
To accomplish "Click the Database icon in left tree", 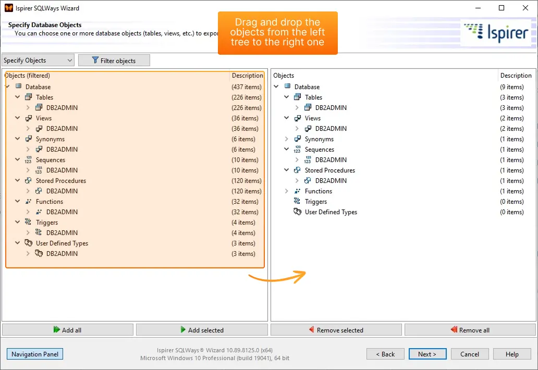I will pos(19,86).
